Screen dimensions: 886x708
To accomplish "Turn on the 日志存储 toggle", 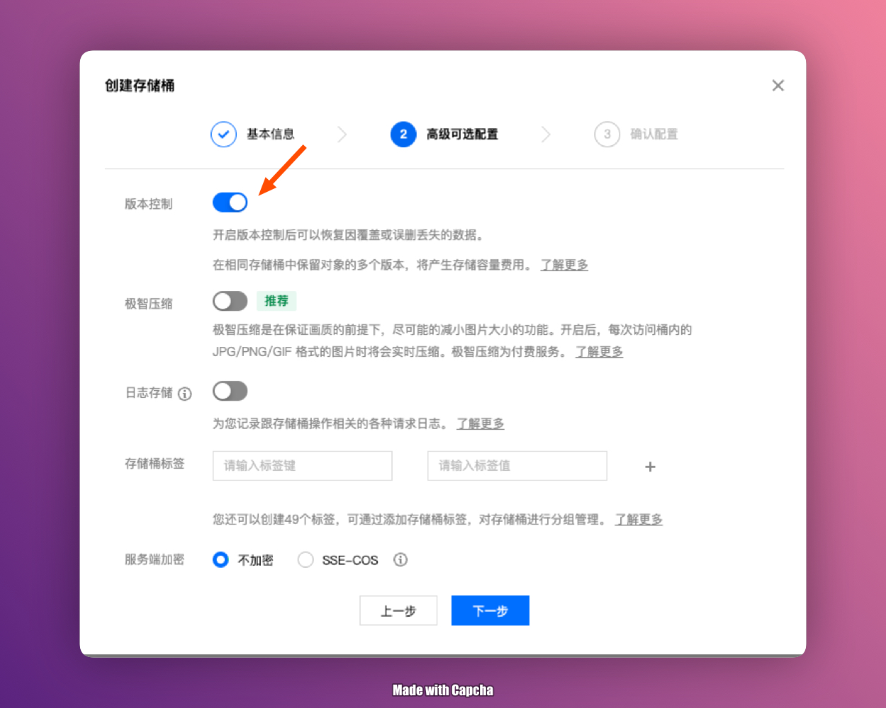I will (230, 391).
